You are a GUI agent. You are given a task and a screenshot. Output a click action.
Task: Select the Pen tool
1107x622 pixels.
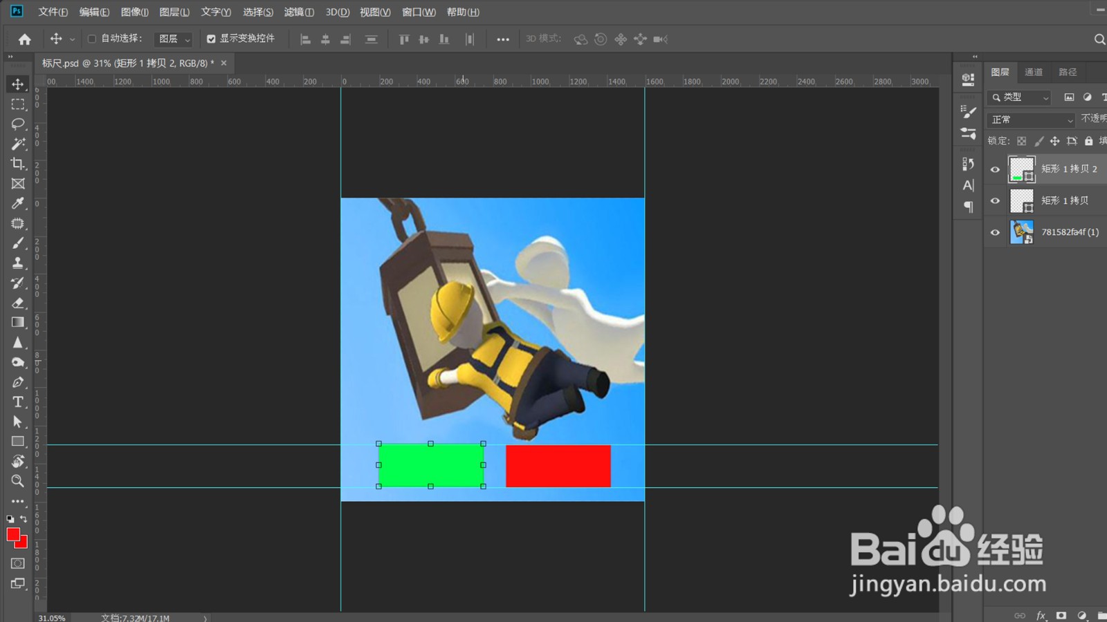click(x=18, y=382)
